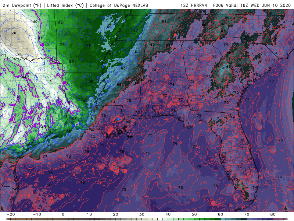Click the "53" dewpoint value on the map
The image size is (294, 221).
[x=74, y=119]
